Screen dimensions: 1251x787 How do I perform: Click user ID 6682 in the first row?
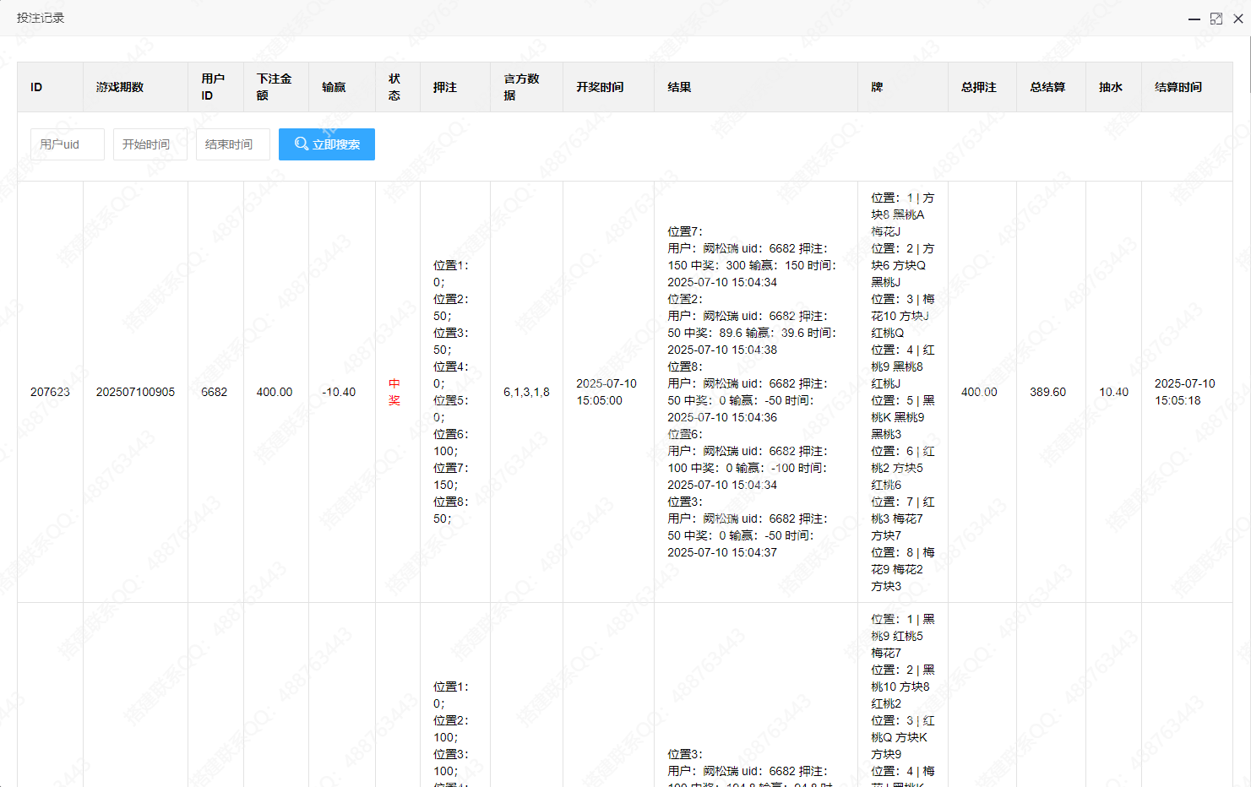point(214,392)
